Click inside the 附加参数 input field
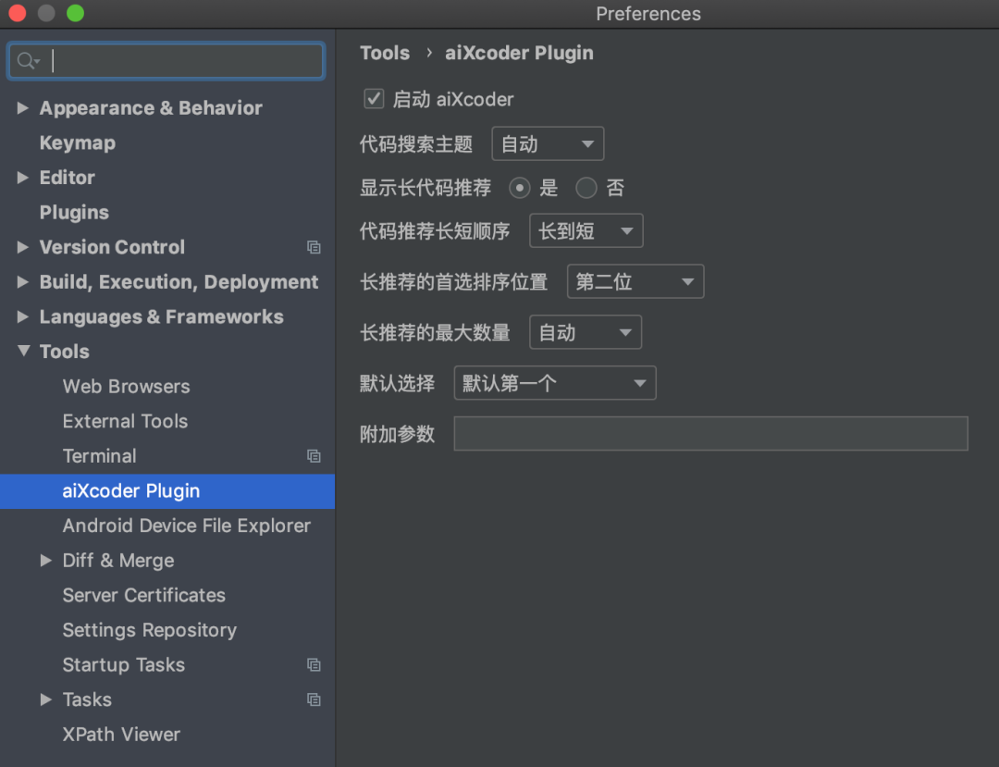This screenshot has width=999, height=767. [x=710, y=433]
